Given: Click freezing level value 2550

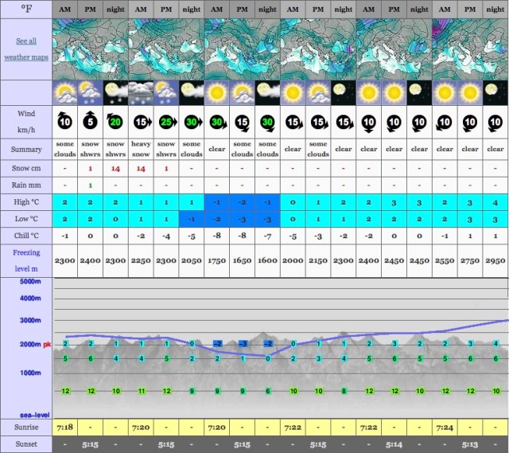Looking at the screenshot, I should click(445, 260).
